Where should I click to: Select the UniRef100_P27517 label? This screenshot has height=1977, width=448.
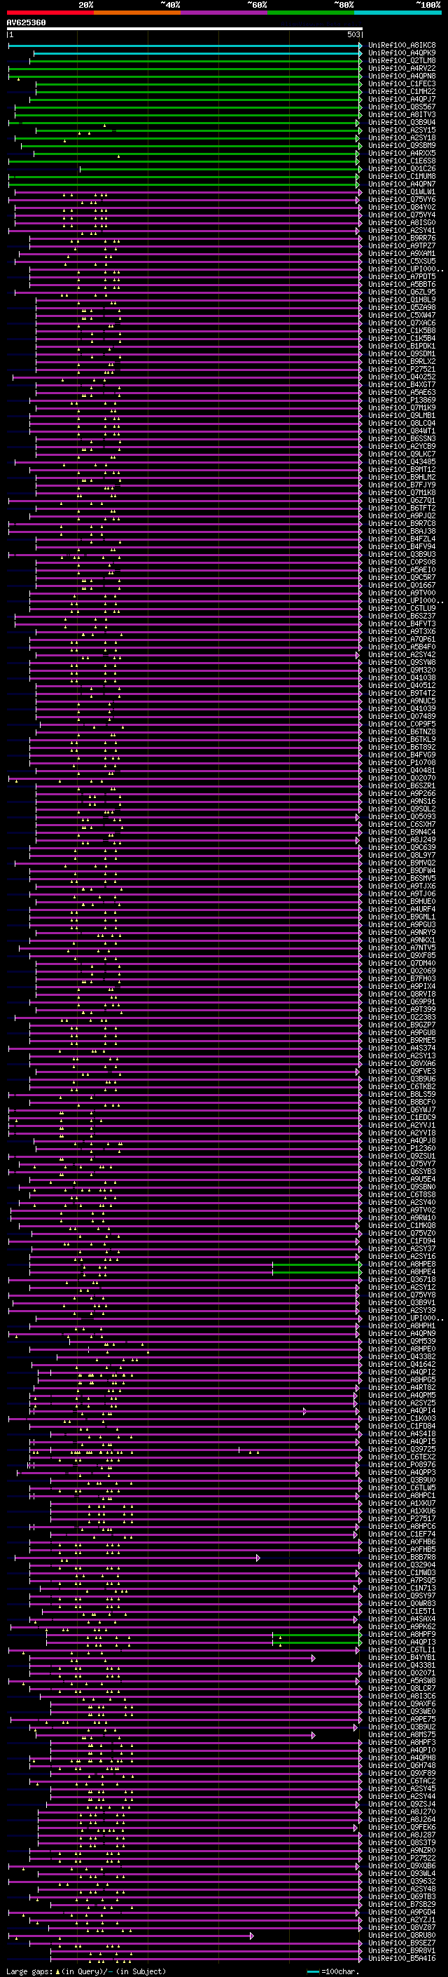click(x=401, y=1518)
